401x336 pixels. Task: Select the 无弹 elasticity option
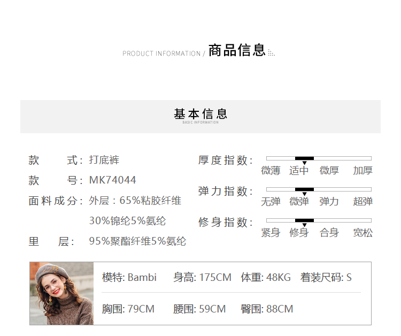271,202
